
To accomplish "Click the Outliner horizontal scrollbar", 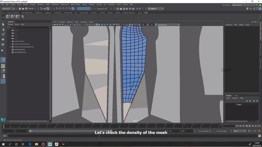I will click(x=28, y=121).
